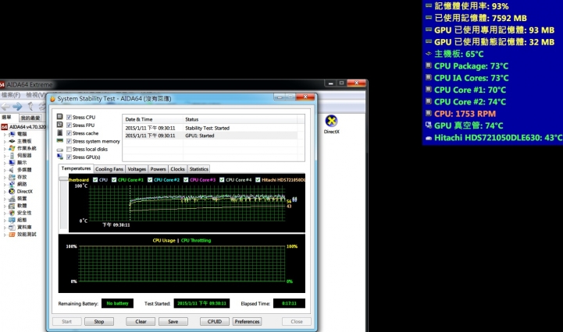Uncheck the Stress FPU checkbox

(x=69, y=125)
